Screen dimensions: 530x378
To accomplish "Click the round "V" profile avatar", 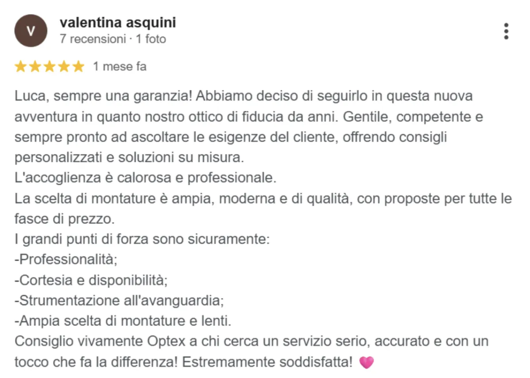I will pyautogui.click(x=30, y=31).
